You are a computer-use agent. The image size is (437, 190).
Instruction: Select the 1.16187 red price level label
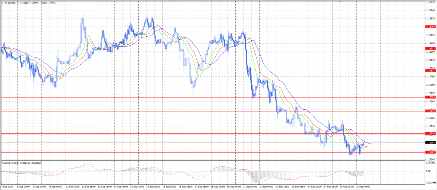(430, 152)
